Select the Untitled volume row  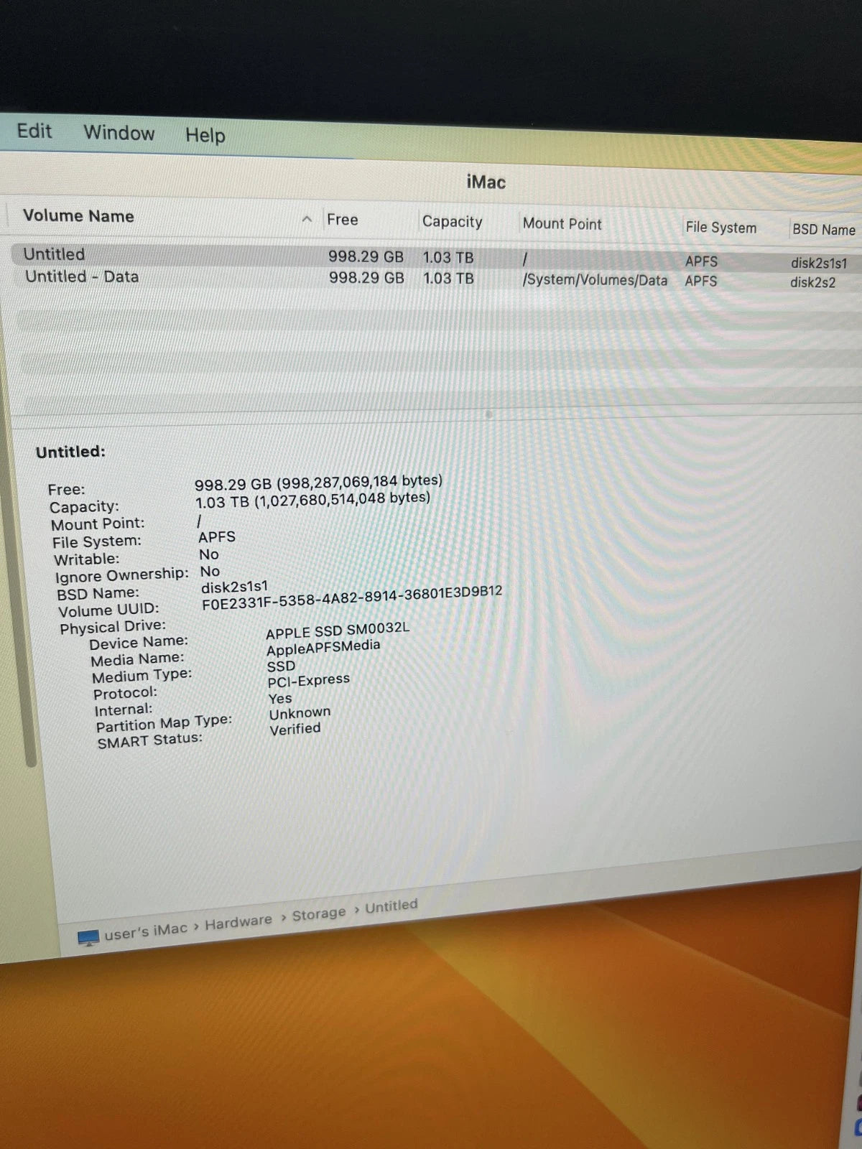click(x=435, y=257)
